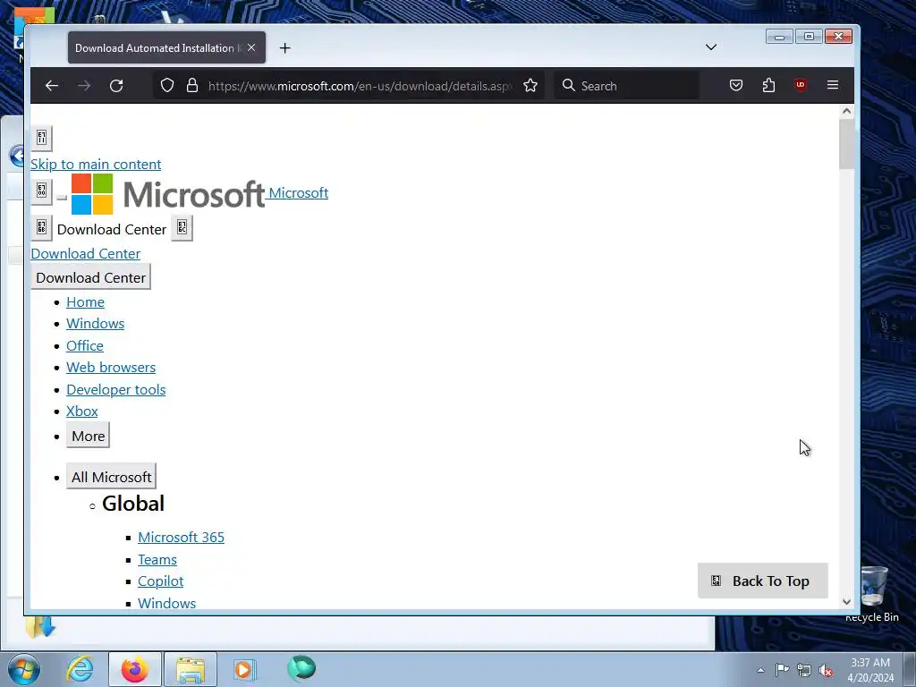
Task: Open the network status tray icon
Action: [804, 670]
